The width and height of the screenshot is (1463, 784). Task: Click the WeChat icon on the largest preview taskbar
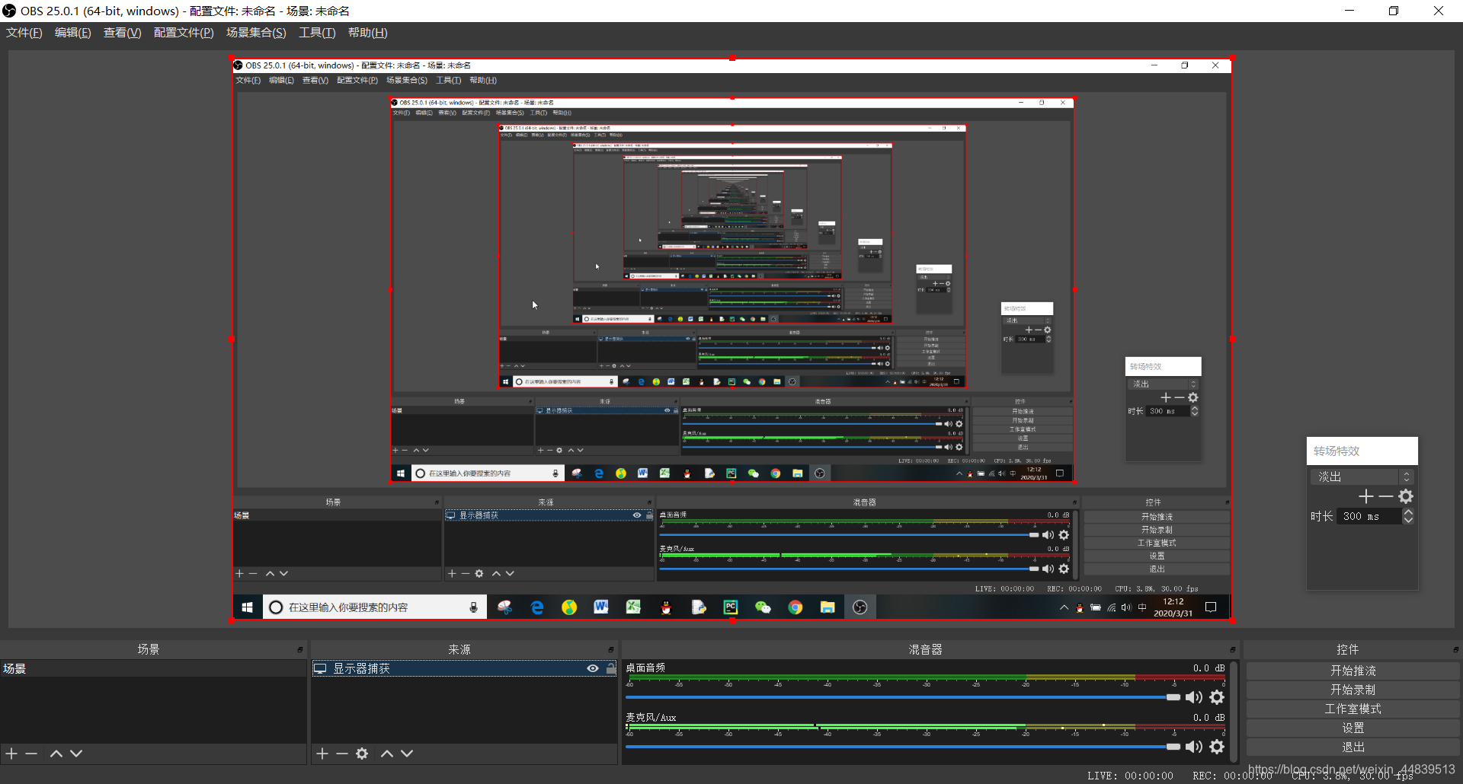[x=763, y=607]
